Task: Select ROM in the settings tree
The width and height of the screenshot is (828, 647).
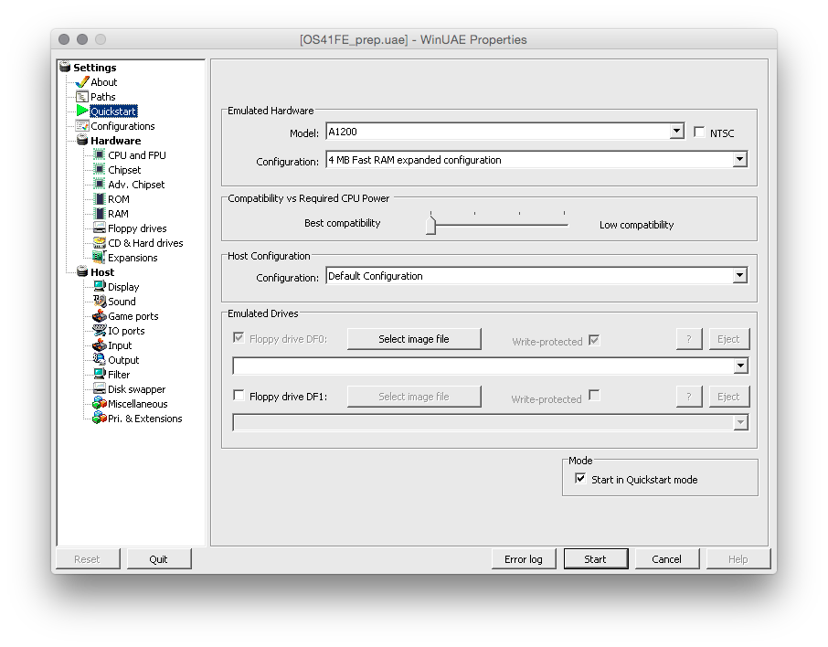Action: [x=118, y=199]
